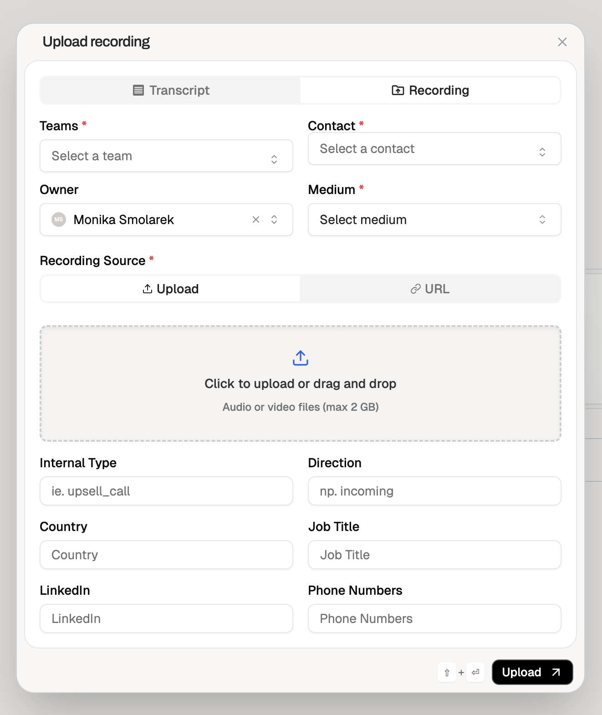Switch to the Transcript tab
Screen dimensions: 602x715
pyautogui.click(x=170, y=90)
